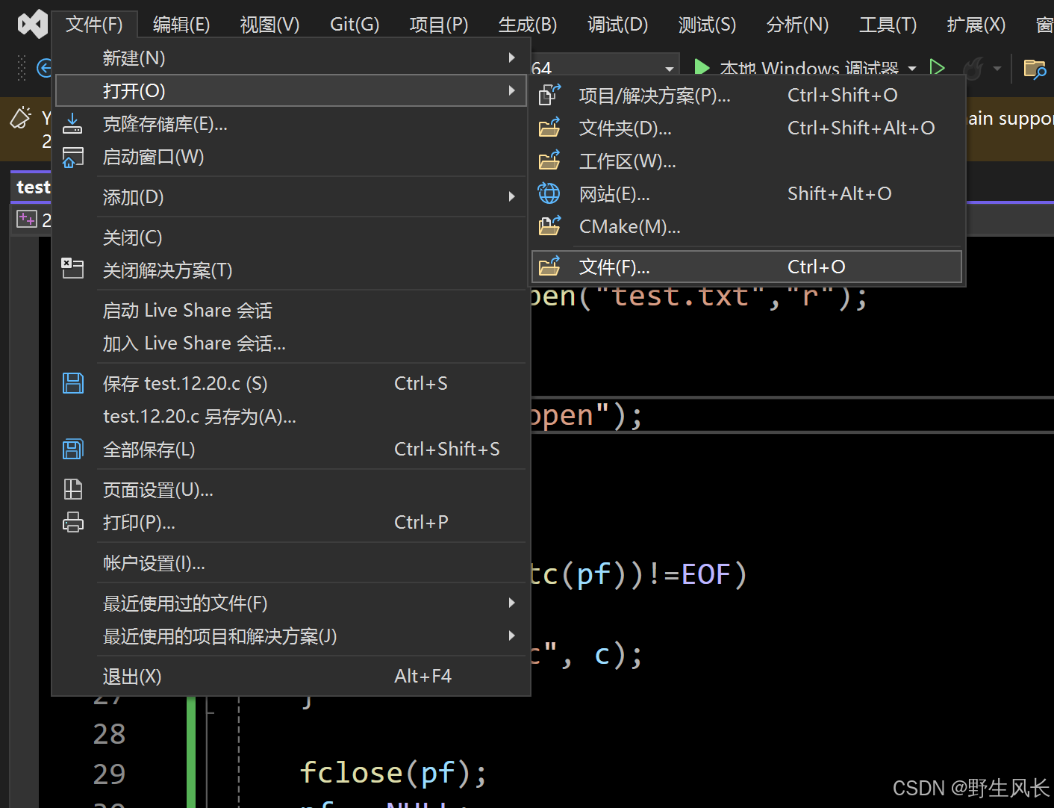Open the 扩展(X) menu

click(976, 25)
